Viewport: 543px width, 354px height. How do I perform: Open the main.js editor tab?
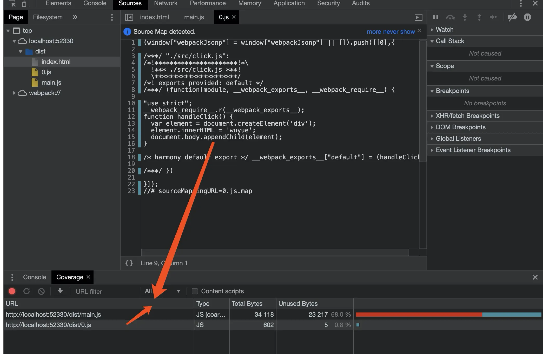click(x=194, y=17)
